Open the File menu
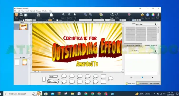 [15, 11]
